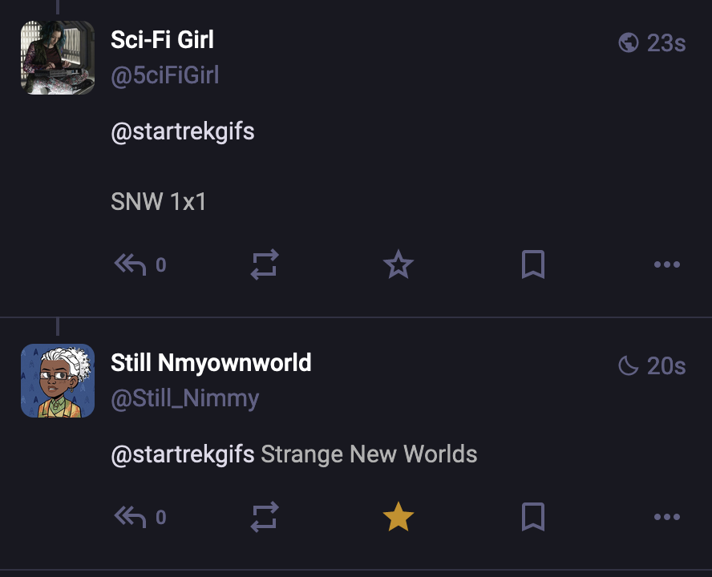Click the Sci-Fi Girl display name

[x=162, y=40]
